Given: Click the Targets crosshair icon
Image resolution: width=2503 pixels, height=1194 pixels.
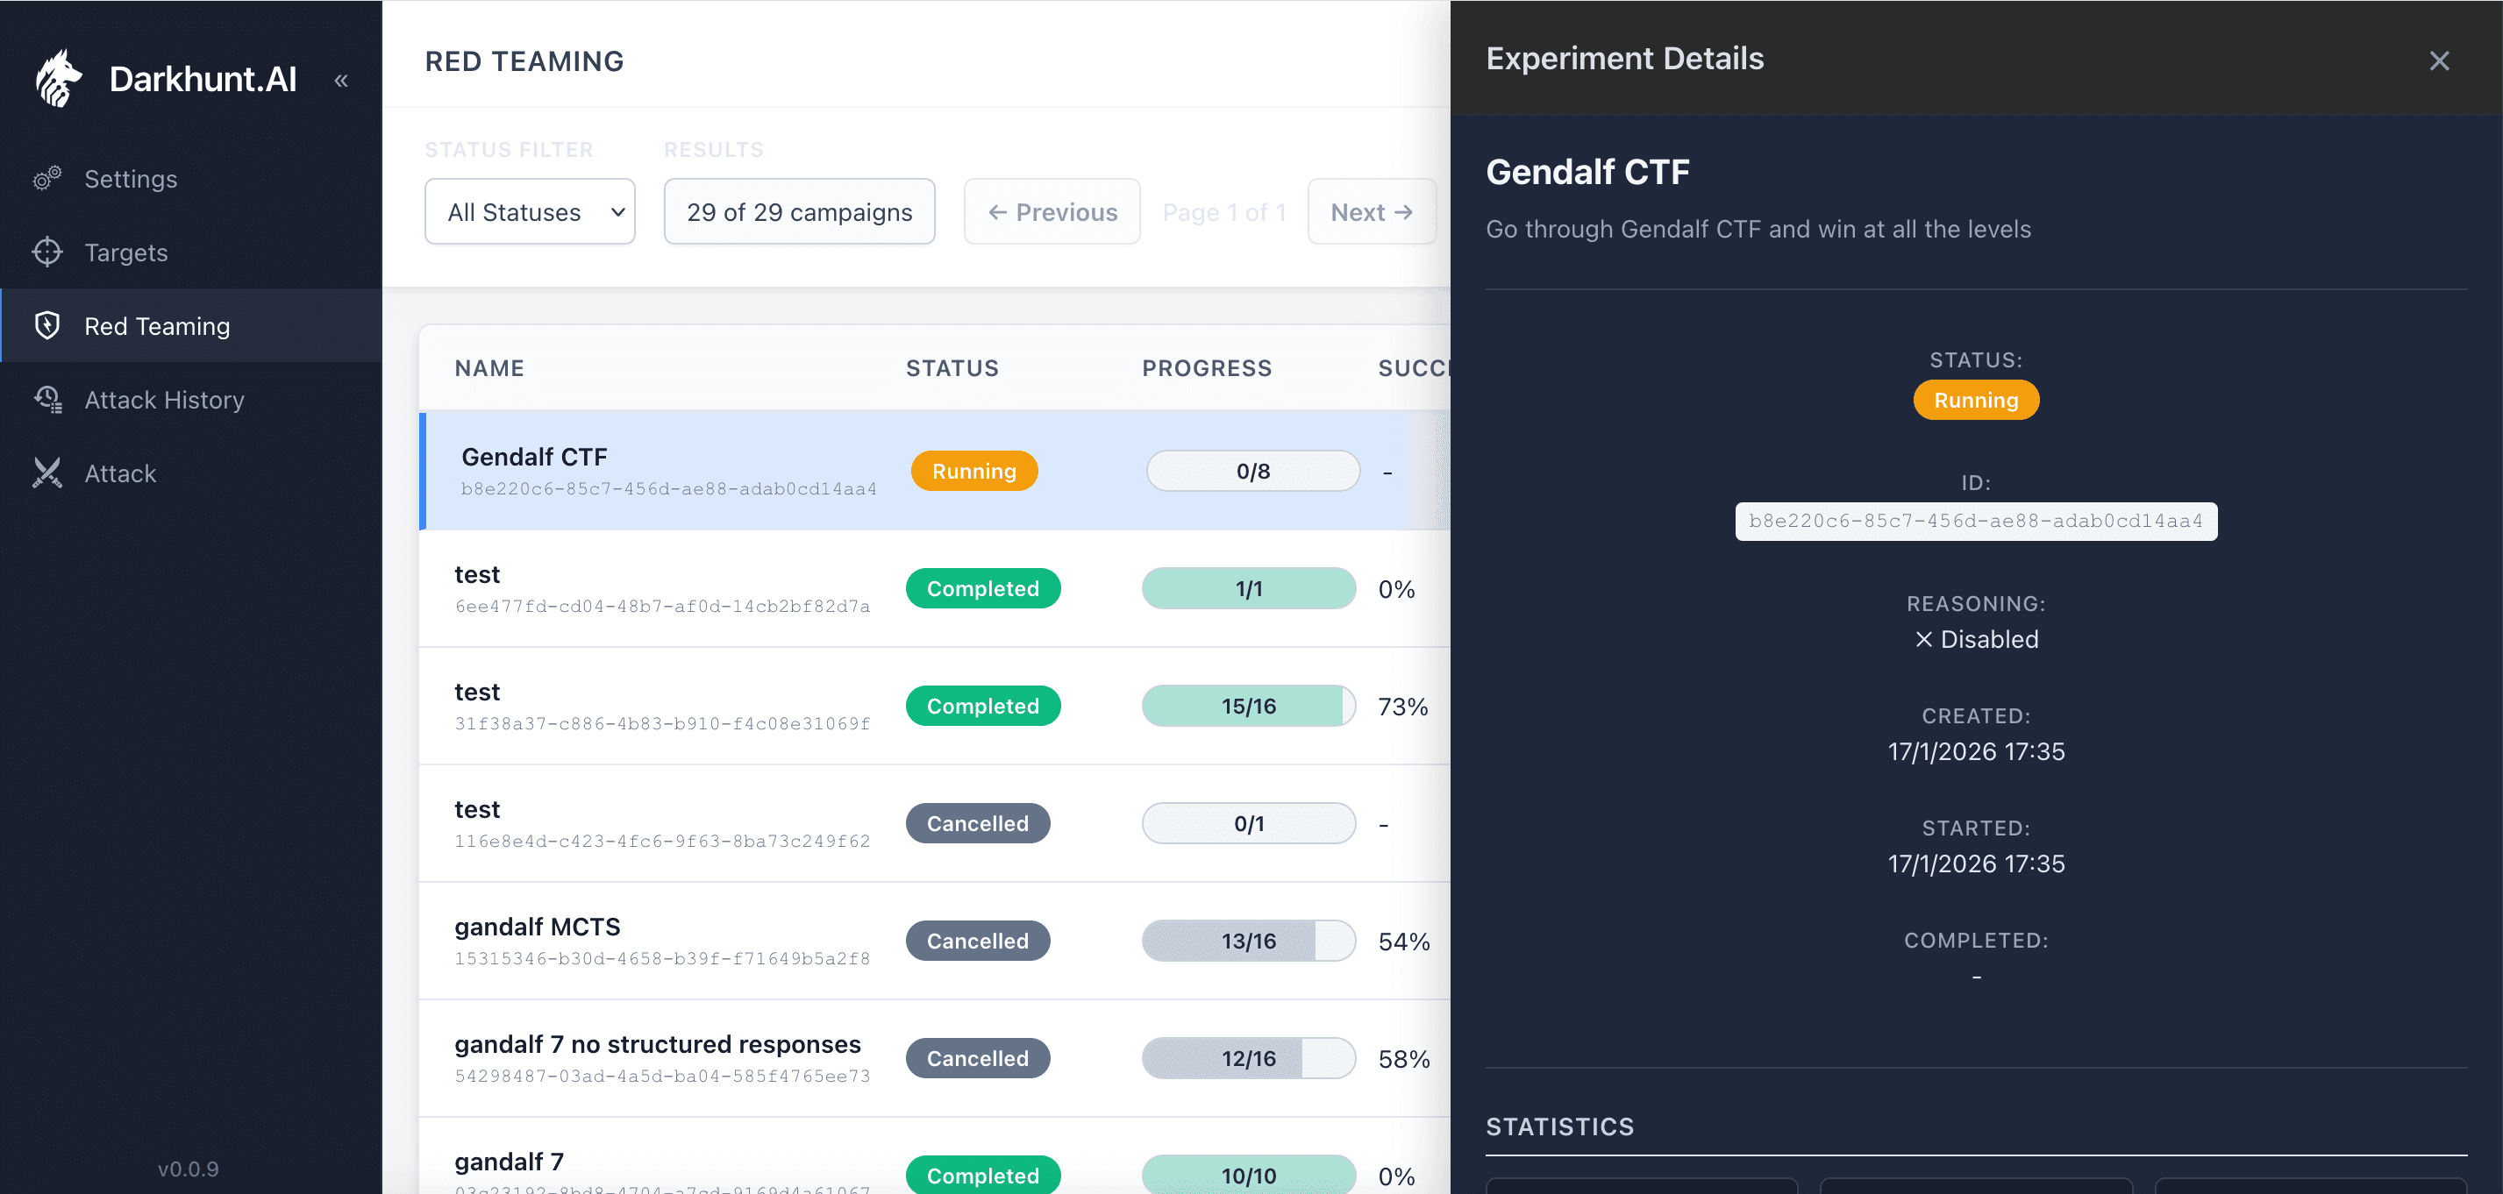Looking at the screenshot, I should coord(46,252).
